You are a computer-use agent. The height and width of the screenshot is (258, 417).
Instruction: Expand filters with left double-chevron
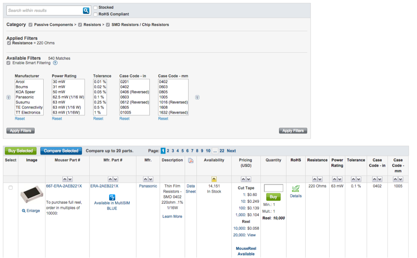pyautogui.click(x=9, y=97)
